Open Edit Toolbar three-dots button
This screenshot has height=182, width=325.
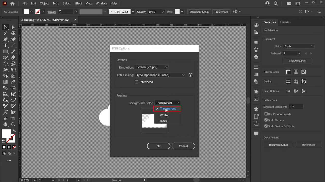coord(9,161)
